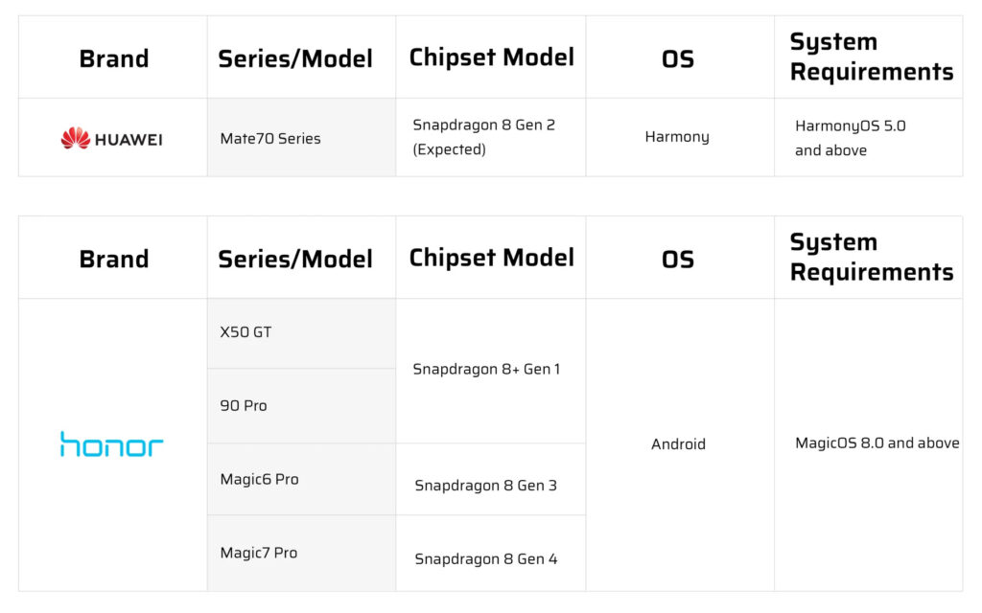Click HarmonyOS 5.0 and above text
The image size is (982, 613).
coord(850,138)
